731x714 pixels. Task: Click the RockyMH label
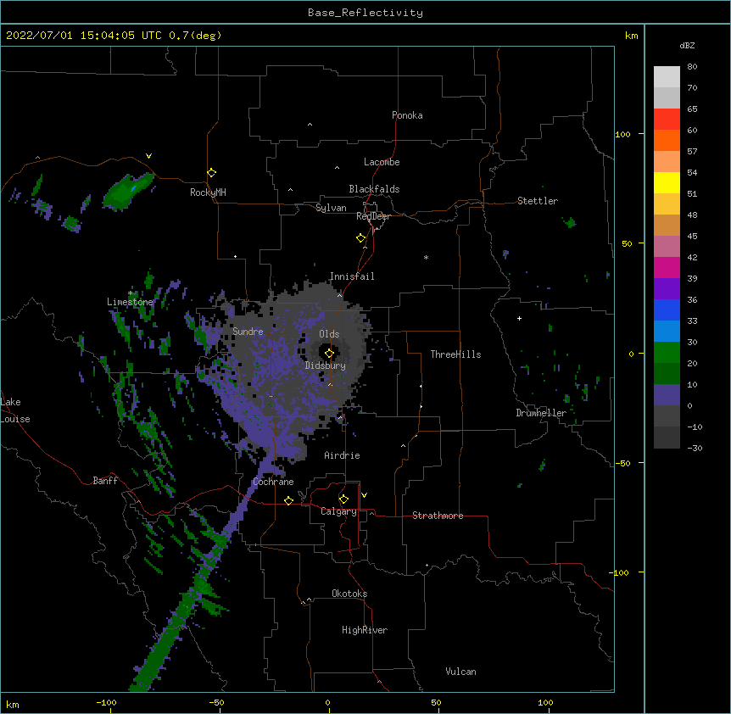click(x=208, y=192)
